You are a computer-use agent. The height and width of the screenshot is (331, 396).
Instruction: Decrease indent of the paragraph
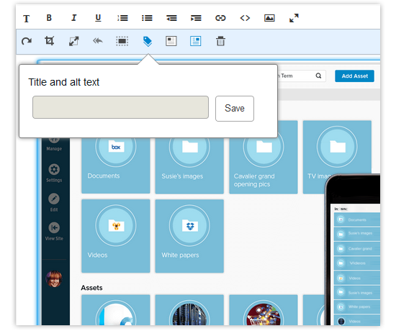(171, 18)
